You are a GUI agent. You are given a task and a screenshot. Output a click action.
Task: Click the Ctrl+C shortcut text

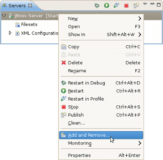[133, 47]
